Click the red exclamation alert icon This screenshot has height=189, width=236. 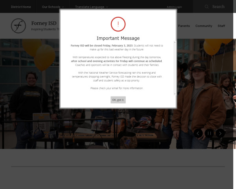click(118, 24)
